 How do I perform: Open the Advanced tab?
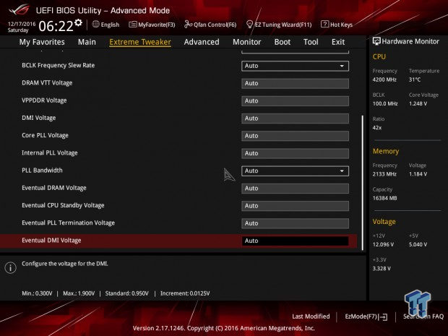coord(202,42)
